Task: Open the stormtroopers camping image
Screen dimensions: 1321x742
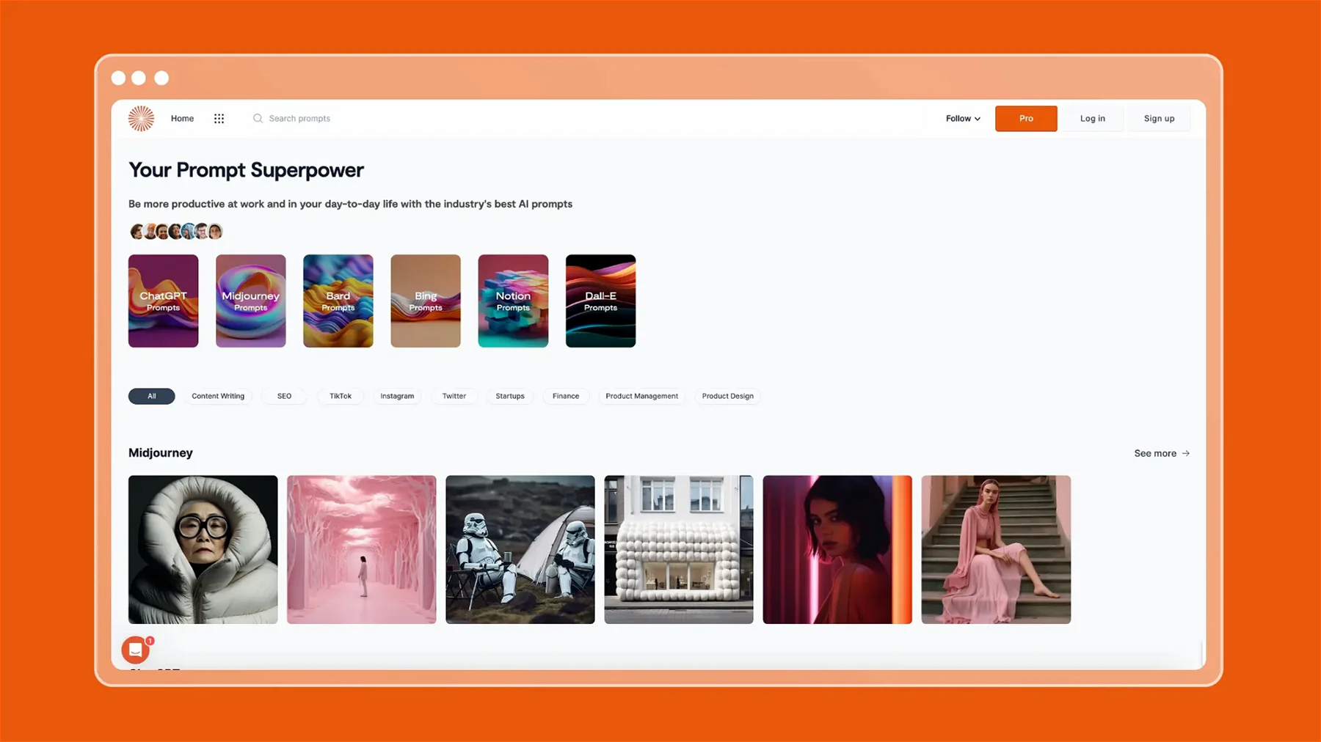Action: [520, 550]
